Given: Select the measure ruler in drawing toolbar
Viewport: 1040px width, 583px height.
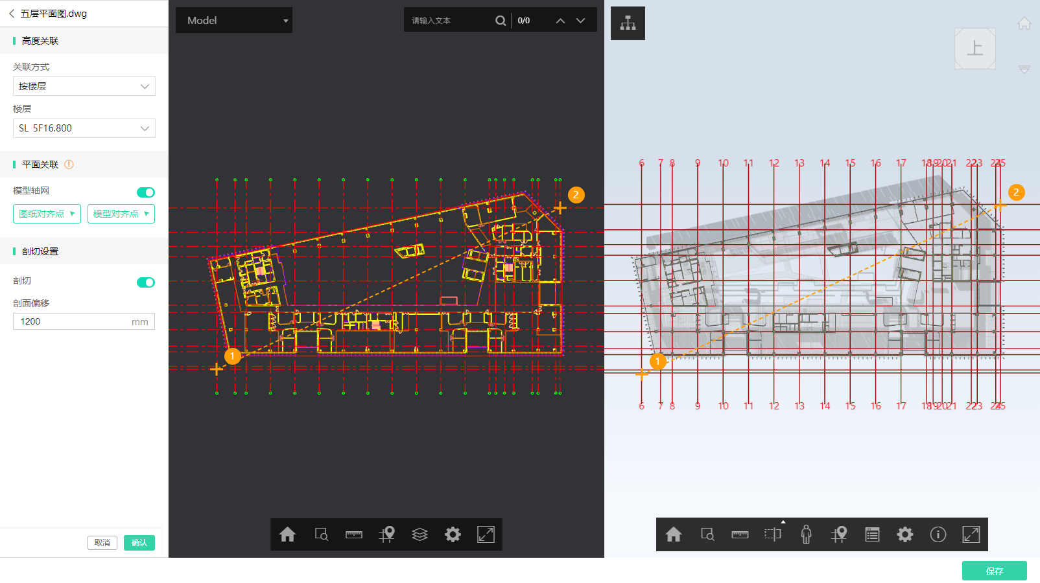Looking at the screenshot, I should point(354,534).
